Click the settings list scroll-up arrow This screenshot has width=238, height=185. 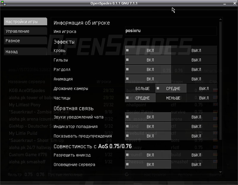[220, 19]
